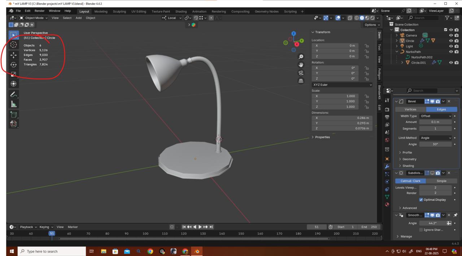Expand the Properties section in sidebar
The height and width of the screenshot is (256, 462).
322,137
